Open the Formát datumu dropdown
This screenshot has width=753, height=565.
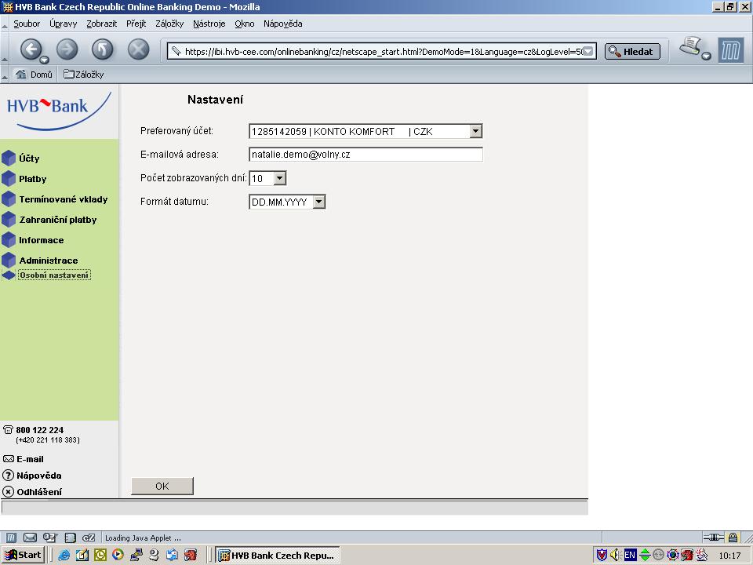click(319, 202)
